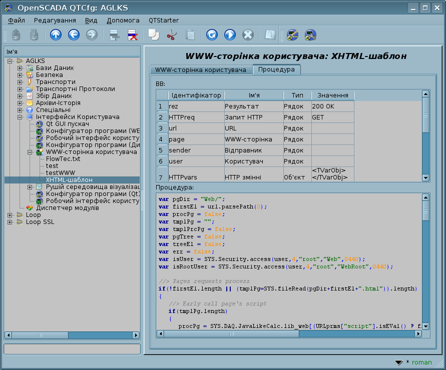Open the Редагування menu
This screenshot has width=446, height=370.
[x=55, y=20]
